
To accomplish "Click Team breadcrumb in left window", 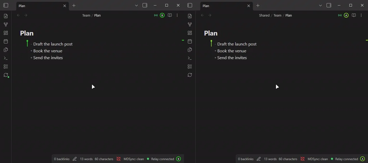I will tap(86, 16).
